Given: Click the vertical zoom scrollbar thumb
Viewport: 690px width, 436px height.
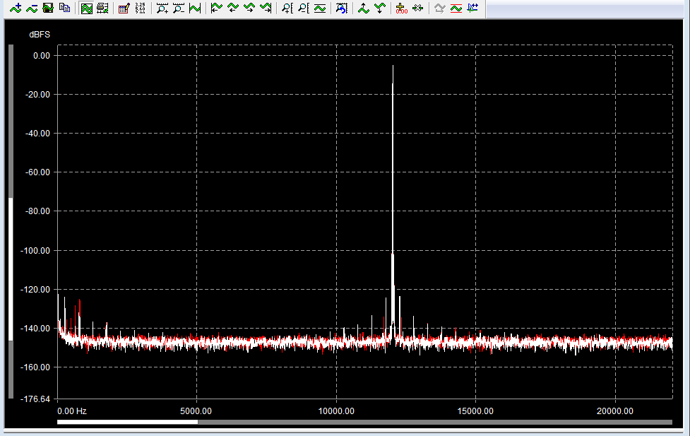Looking at the screenshot, I should 11,269.
